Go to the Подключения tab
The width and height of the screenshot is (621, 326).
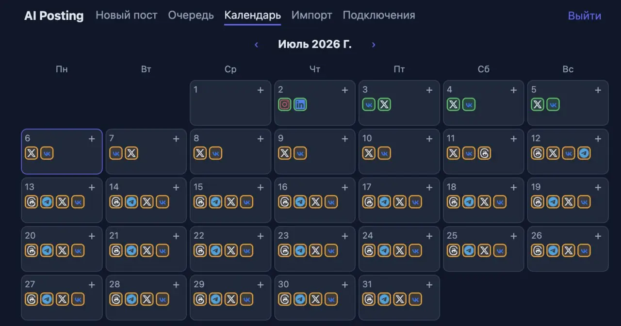(379, 15)
